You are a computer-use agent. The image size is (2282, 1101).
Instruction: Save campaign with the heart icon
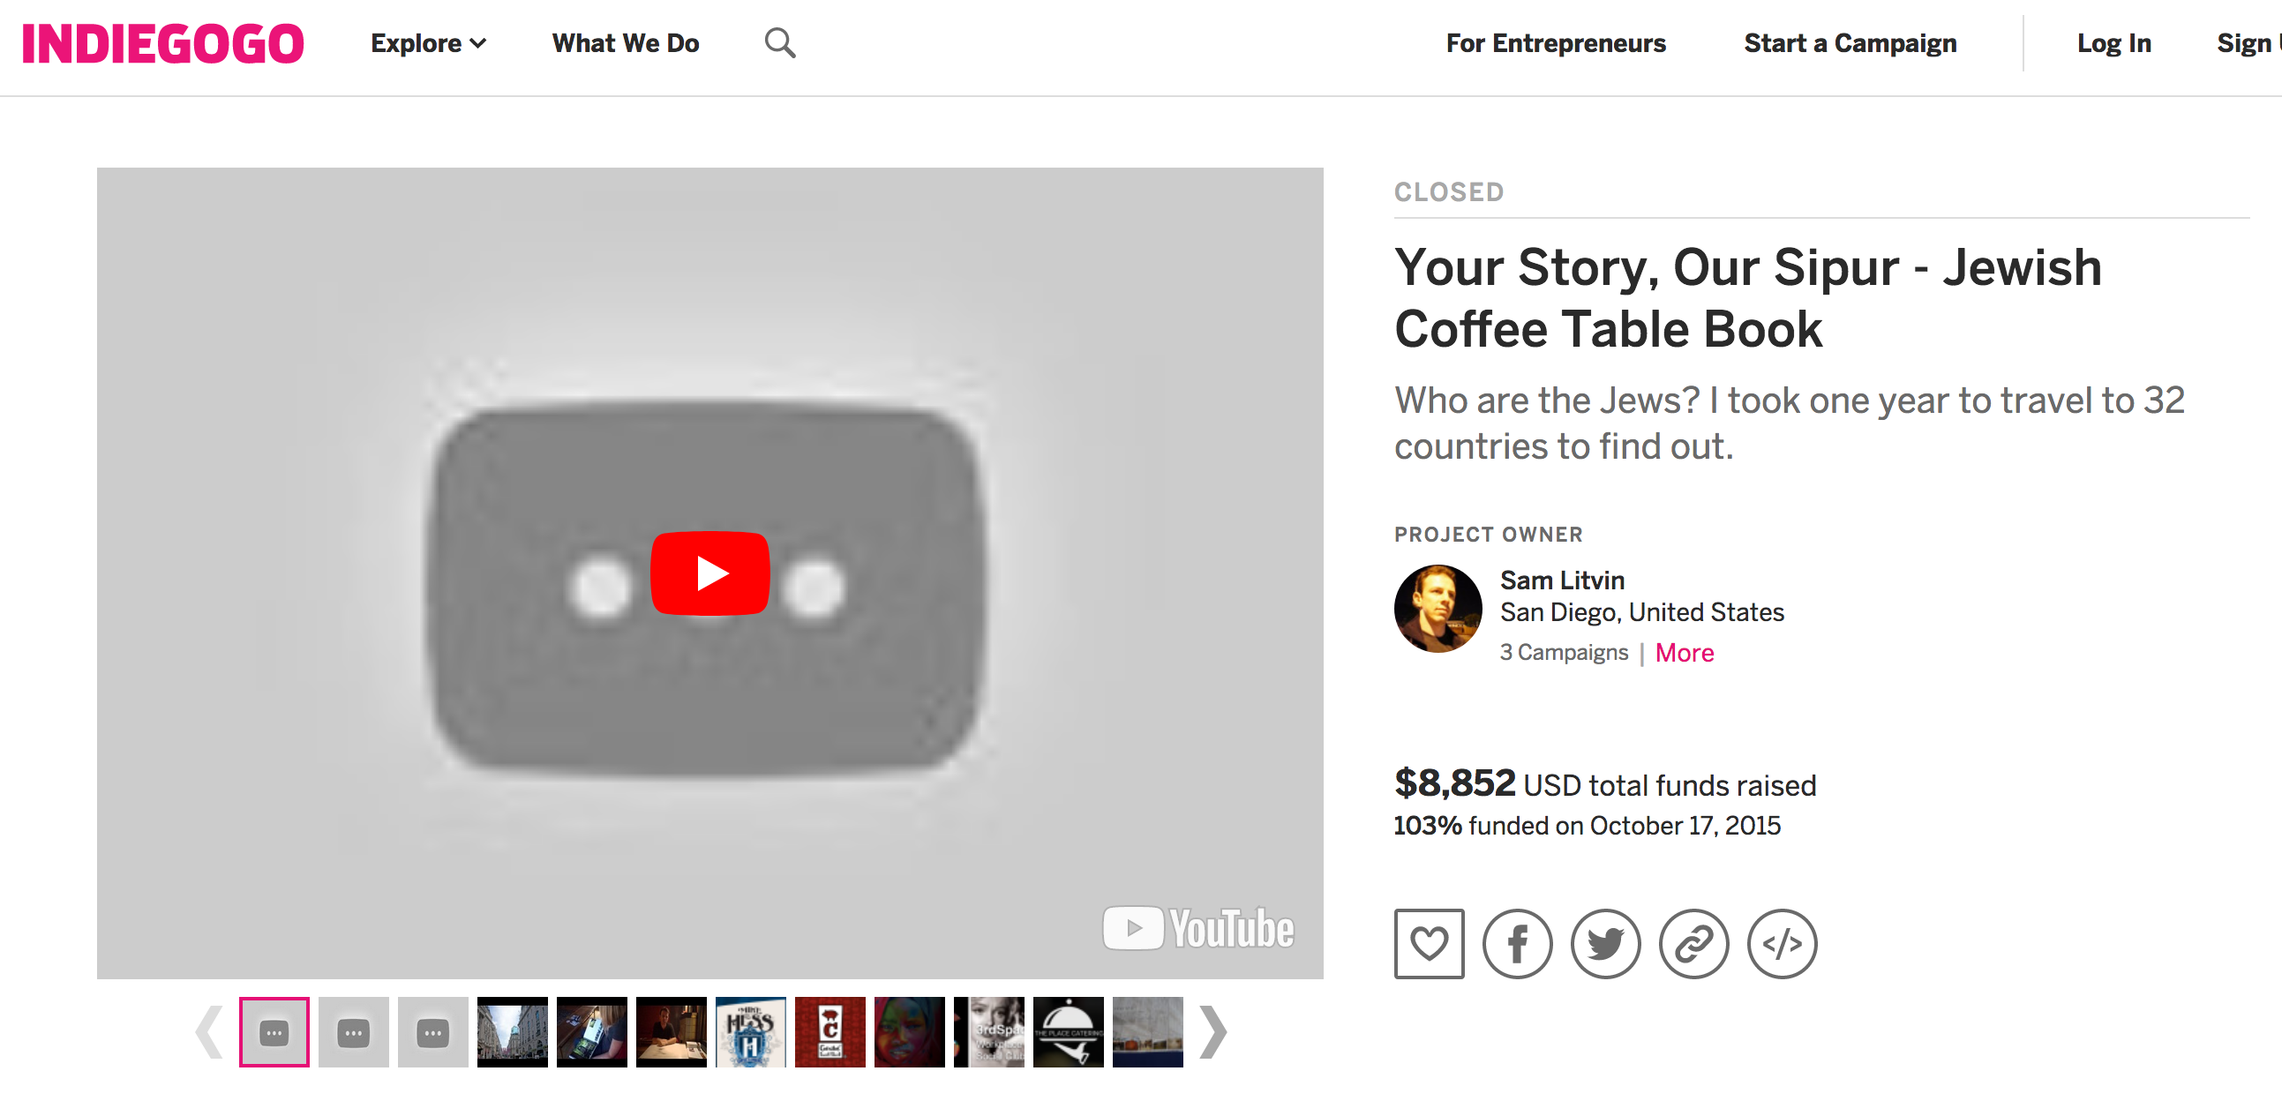click(1429, 943)
